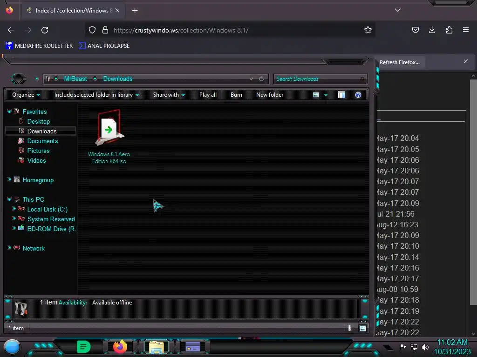Refresh the Downloads folder
Screen dimensions: 477x357
[x=261, y=79]
